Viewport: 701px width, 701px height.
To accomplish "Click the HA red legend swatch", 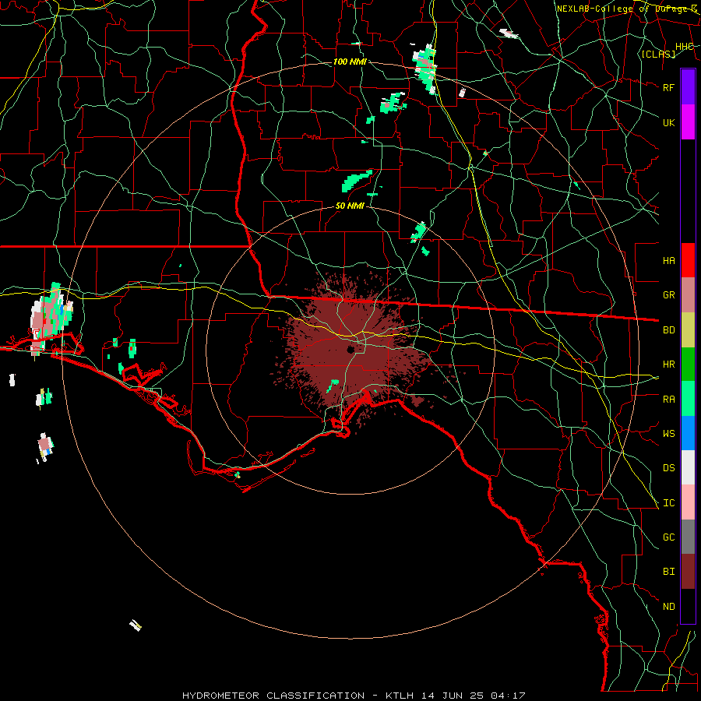I will coord(688,260).
